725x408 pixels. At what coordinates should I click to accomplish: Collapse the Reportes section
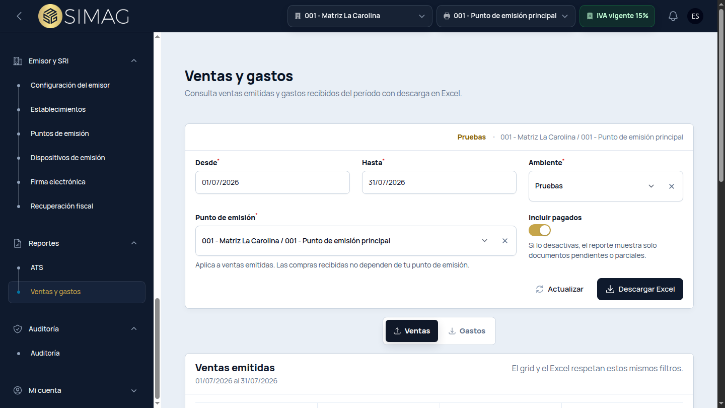(134, 243)
